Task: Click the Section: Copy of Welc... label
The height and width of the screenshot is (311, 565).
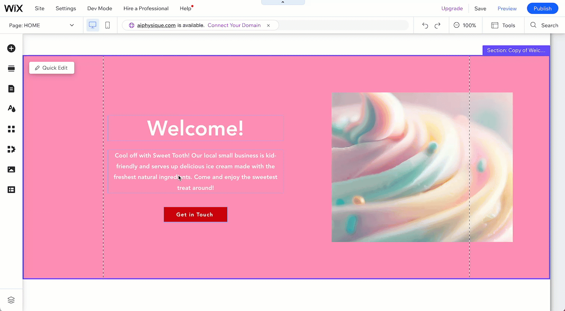Action: (516, 50)
